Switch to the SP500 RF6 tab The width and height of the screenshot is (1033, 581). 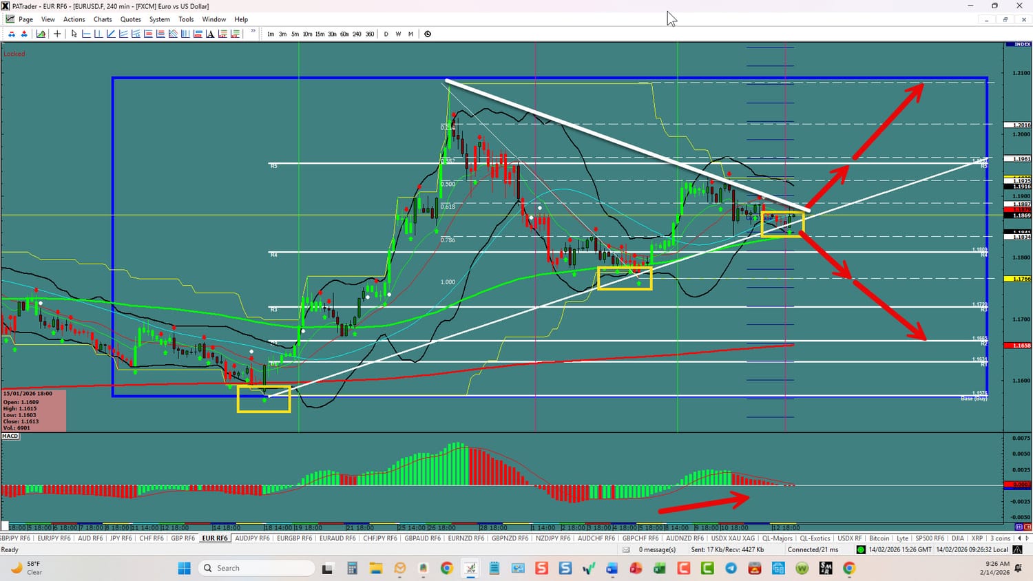tap(930, 538)
